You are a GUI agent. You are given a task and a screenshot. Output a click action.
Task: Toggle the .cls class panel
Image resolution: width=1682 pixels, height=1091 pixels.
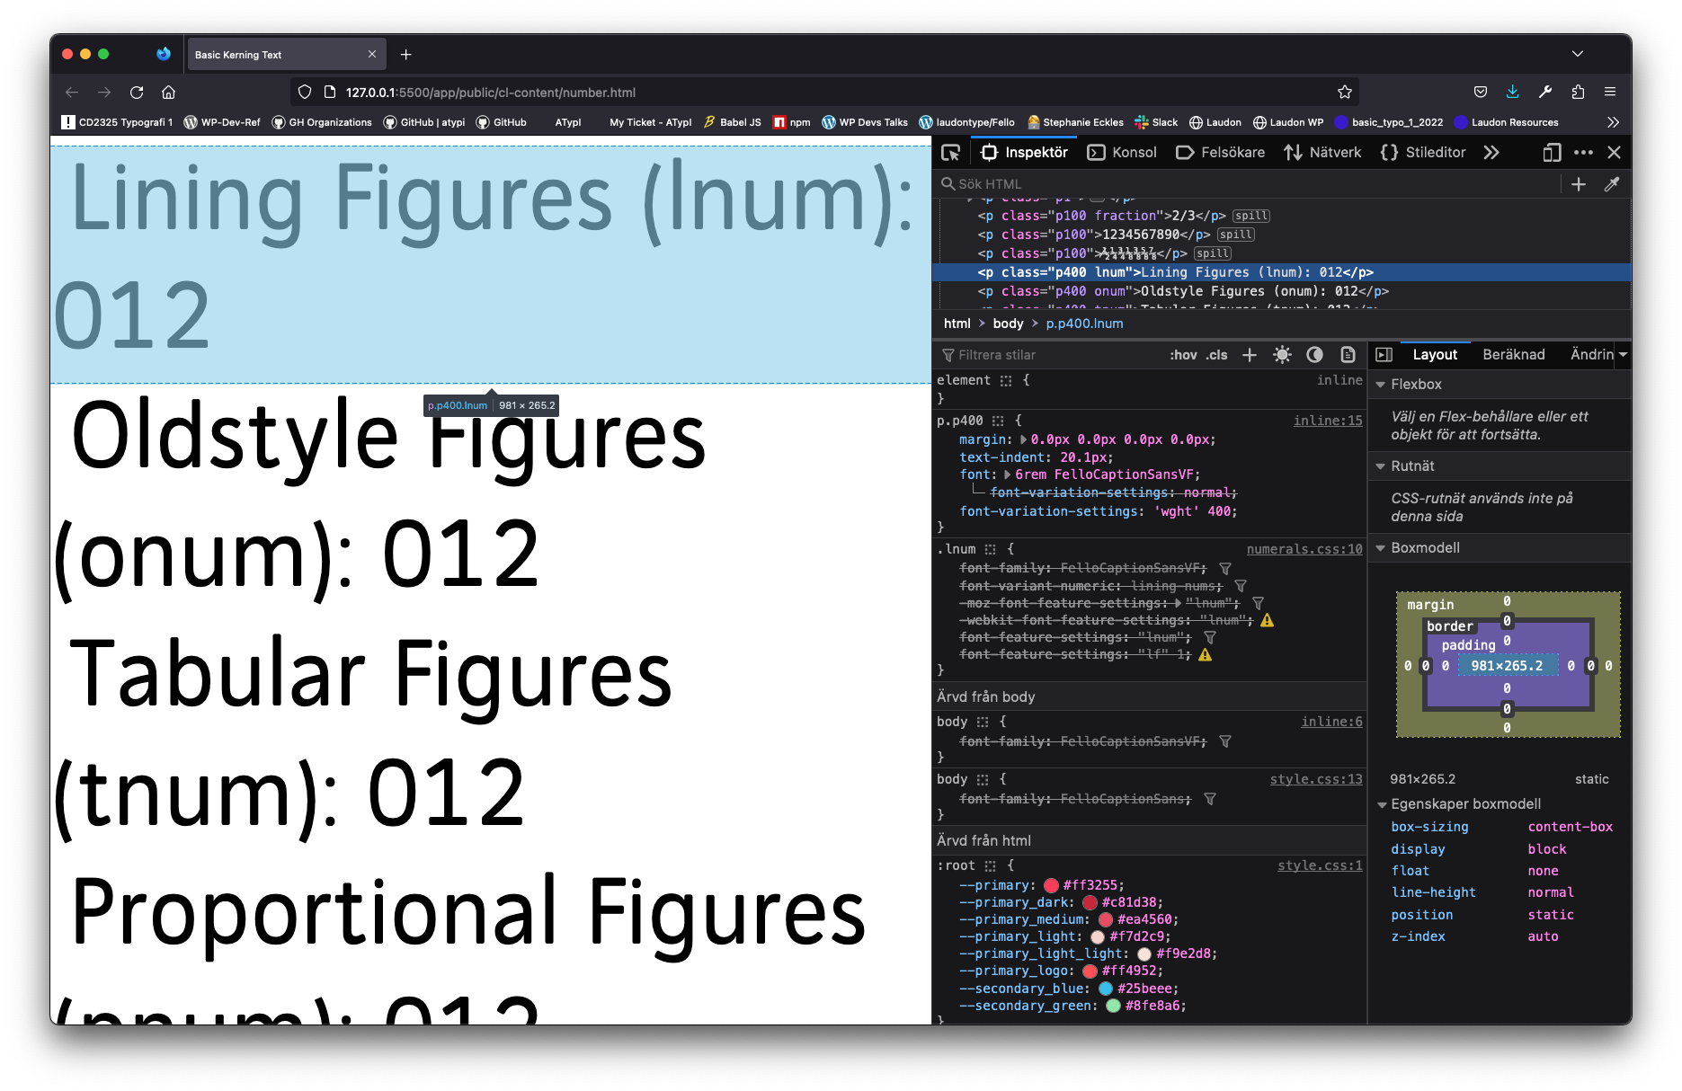coord(1217,355)
